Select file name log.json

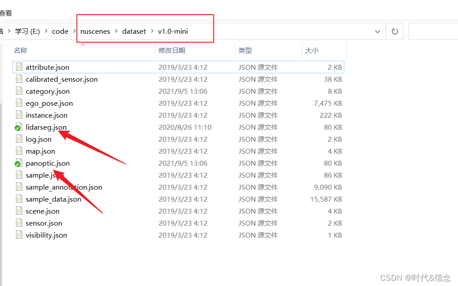pyautogui.click(x=39, y=139)
